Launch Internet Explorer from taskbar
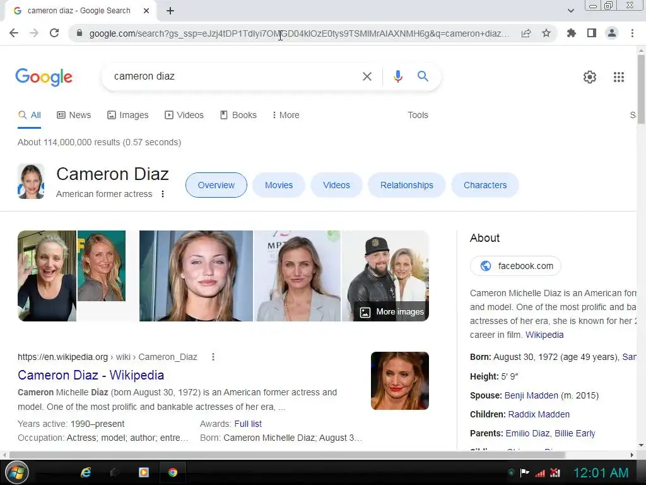646x485 pixels. 86,472
